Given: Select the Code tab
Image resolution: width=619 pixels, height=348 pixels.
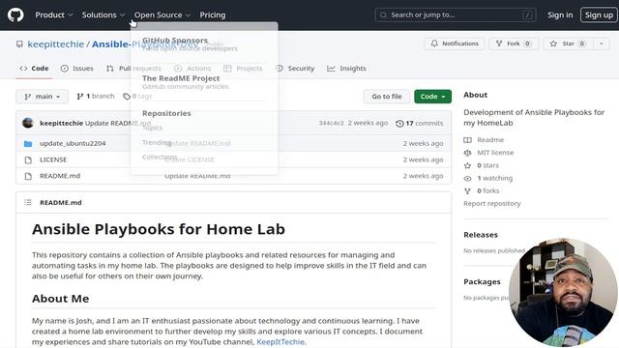Looking at the screenshot, I should [34, 69].
